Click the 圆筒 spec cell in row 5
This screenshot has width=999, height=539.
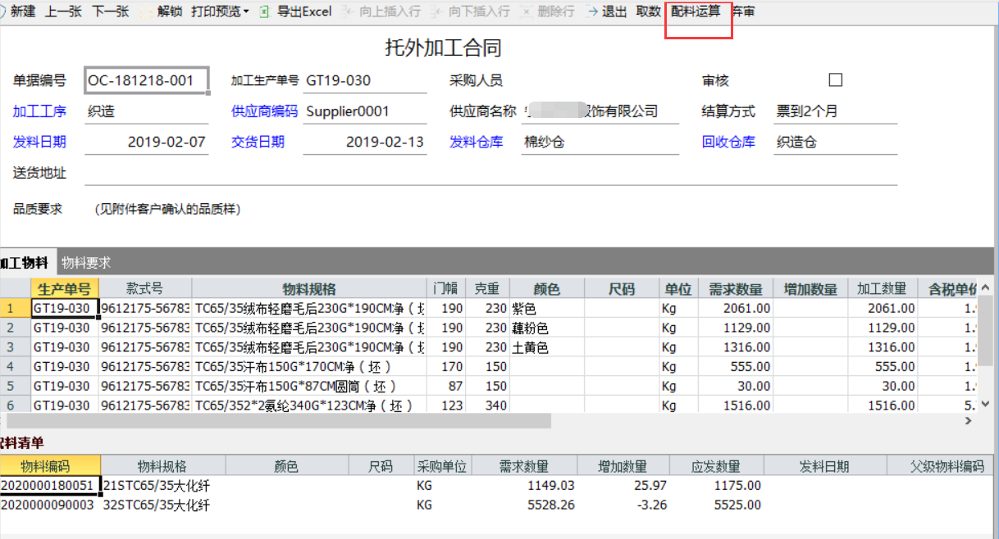pyautogui.click(x=309, y=386)
